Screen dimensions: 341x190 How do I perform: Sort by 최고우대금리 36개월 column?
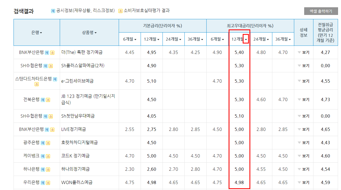point(283,39)
